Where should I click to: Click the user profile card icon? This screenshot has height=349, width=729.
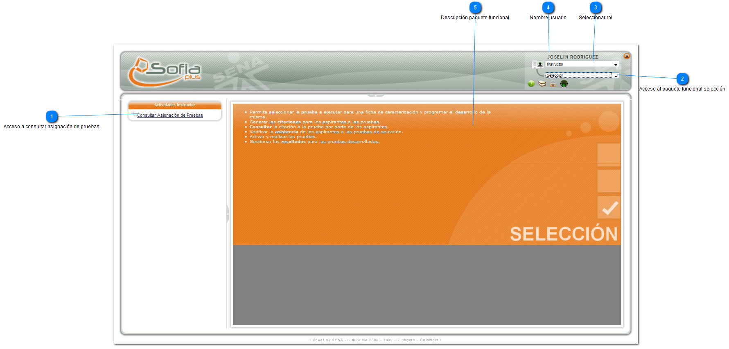[x=538, y=64]
